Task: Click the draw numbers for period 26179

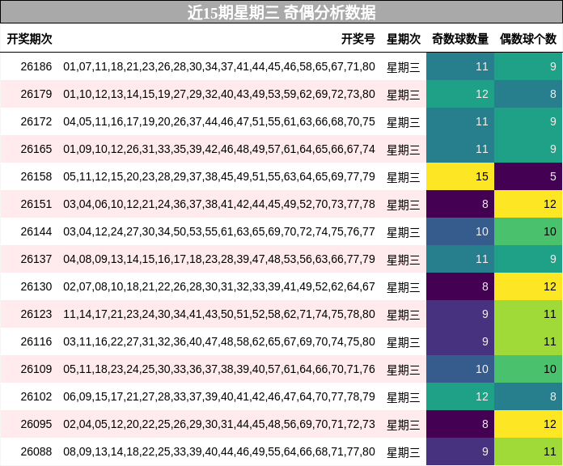Action: click(x=219, y=94)
